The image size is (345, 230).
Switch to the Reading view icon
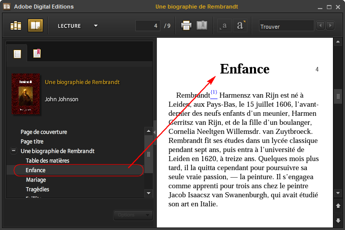point(35,26)
